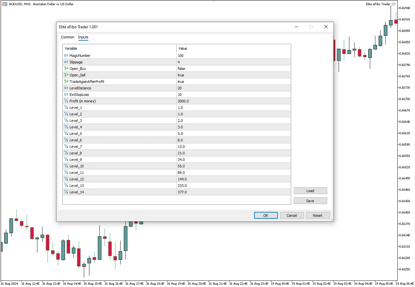Click the boolean icon beside TradeAgainAfterProfit
The width and height of the screenshot is (415, 287).
pos(66,82)
